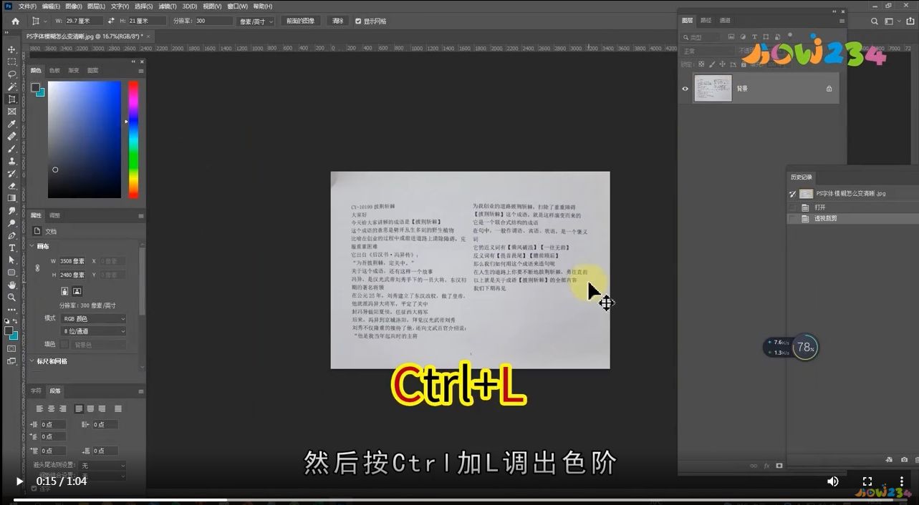Hide the 背景 layer with eye icon
The height and width of the screenshot is (505, 919).
coord(685,89)
